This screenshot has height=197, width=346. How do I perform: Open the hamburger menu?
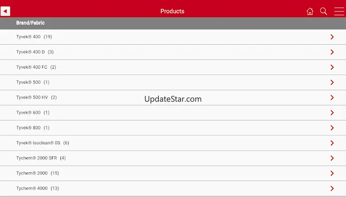339,11
